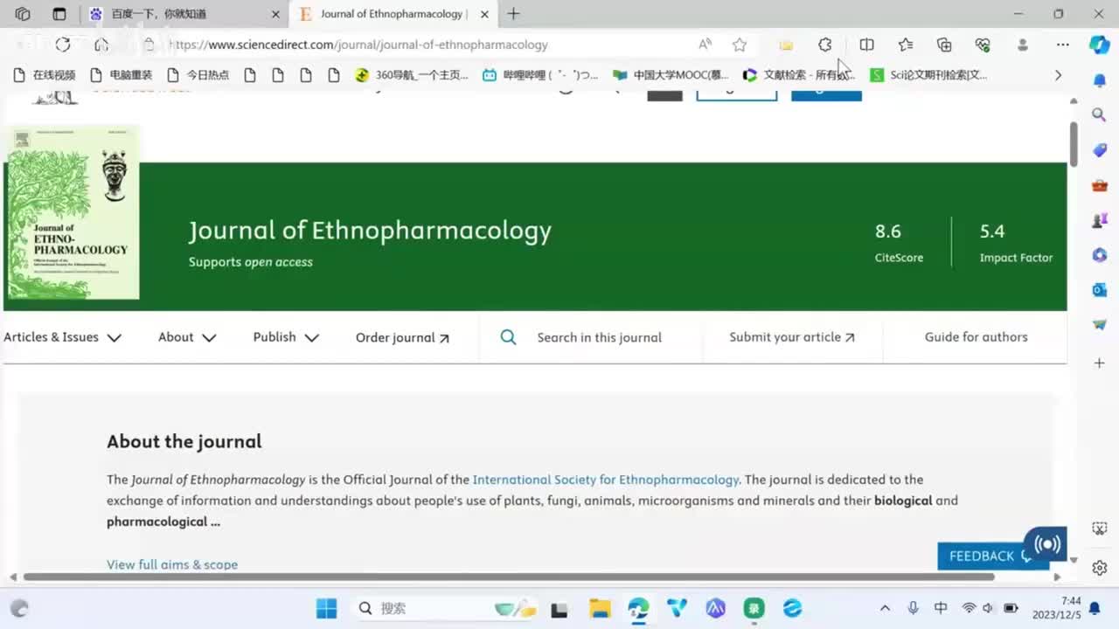Open the sidebar Games icon
Screen dimensions: 1119x629
point(1100,220)
